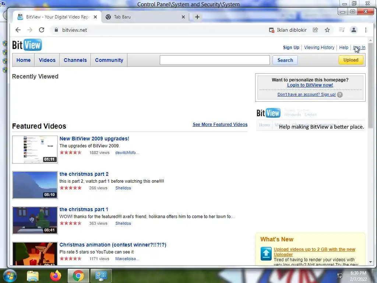Open the Chrome profile avatar
The height and width of the screenshot is (283, 377).
354,30
